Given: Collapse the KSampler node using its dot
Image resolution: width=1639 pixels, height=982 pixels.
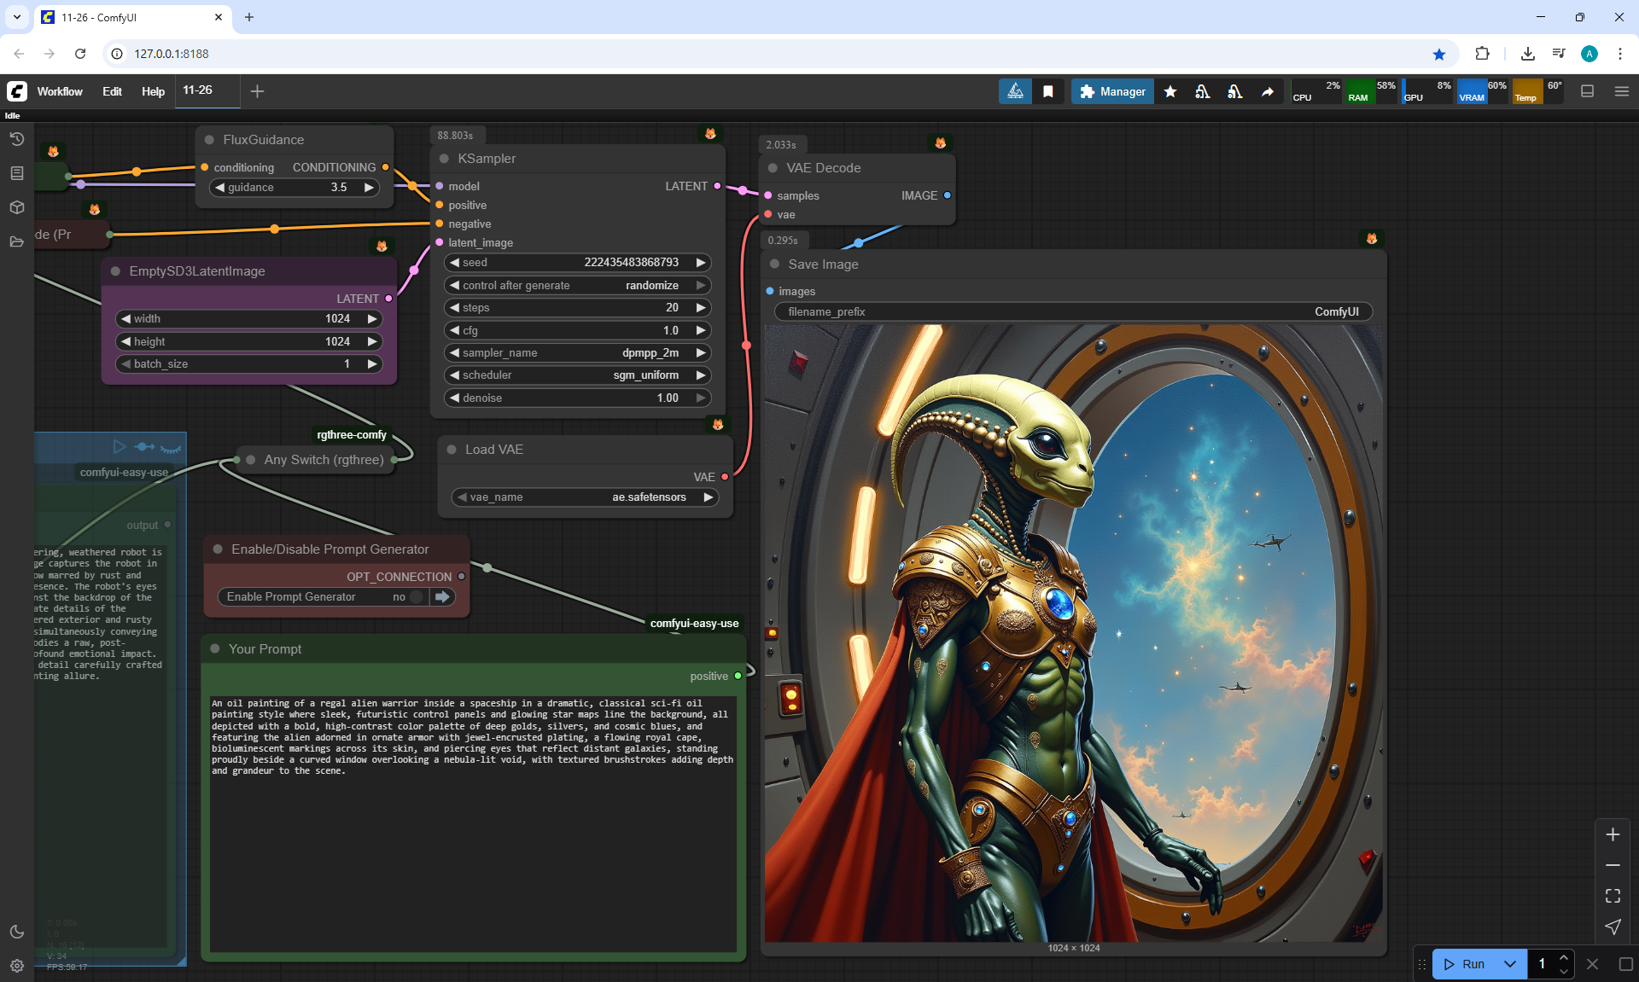Looking at the screenshot, I should (x=444, y=159).
